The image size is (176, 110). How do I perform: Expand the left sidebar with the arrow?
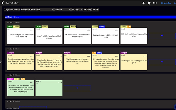point(1,62)
